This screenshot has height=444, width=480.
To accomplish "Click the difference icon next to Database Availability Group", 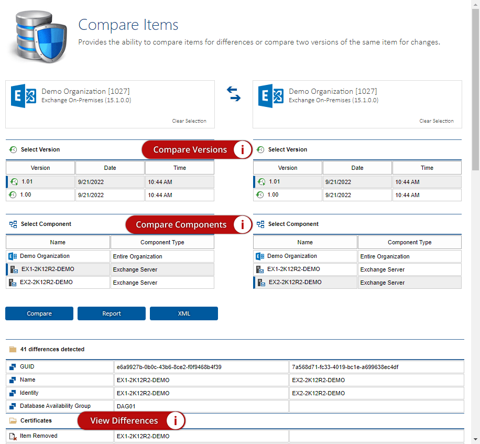I will click(x=13, y=406).
